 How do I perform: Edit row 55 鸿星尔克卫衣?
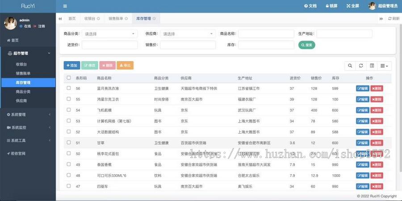[363, 99]
